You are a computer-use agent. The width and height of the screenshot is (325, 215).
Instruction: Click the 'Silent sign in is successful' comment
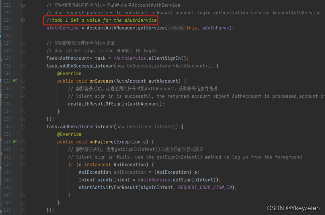pyautogui.click(x=196, y=96)
